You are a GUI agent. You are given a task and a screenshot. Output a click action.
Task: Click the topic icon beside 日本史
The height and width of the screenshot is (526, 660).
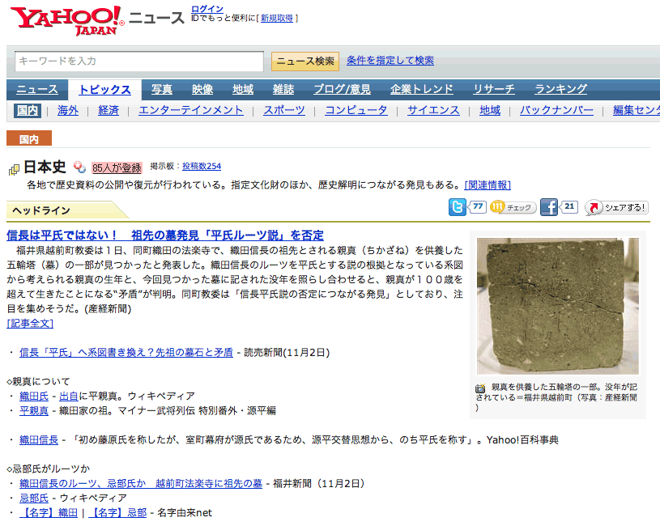pyautogui.click(x=14, y=169)
